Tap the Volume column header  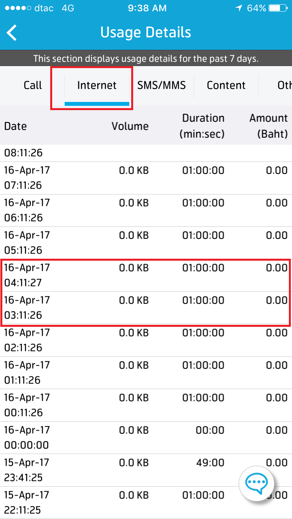[x=130, y=126]
